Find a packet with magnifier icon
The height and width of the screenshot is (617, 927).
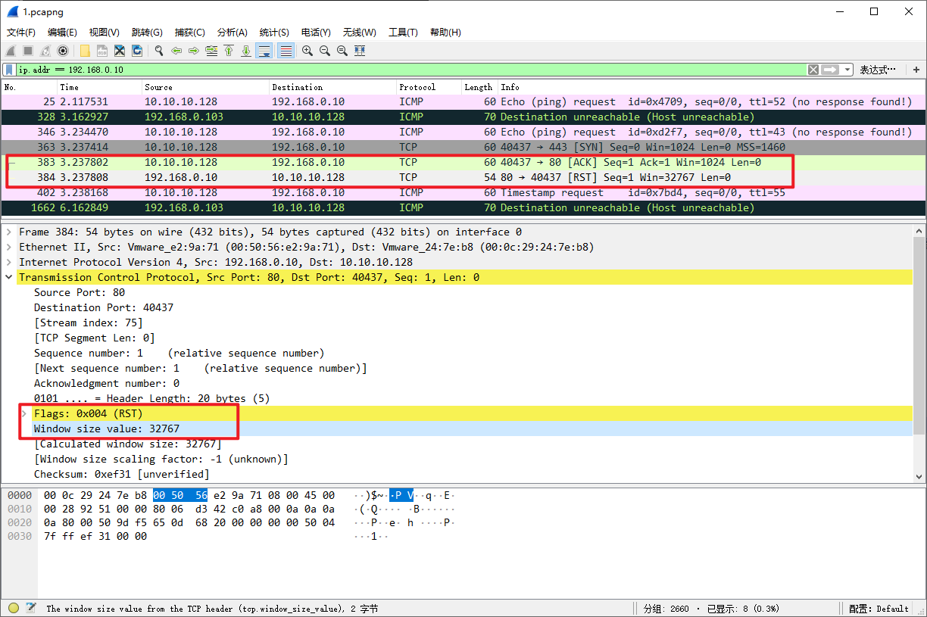click(x=159, y=51)
